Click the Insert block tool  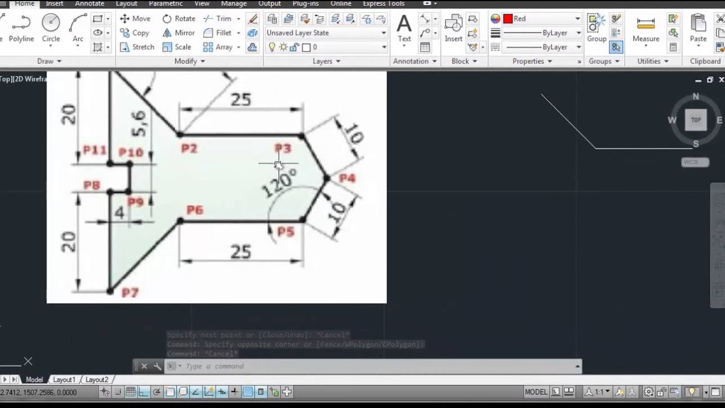pos(454,28)
